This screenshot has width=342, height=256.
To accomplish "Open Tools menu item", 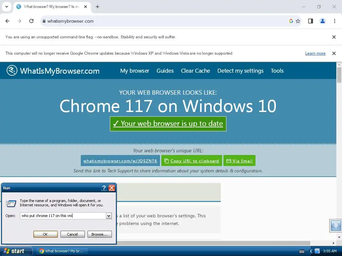I will (277, 71).
